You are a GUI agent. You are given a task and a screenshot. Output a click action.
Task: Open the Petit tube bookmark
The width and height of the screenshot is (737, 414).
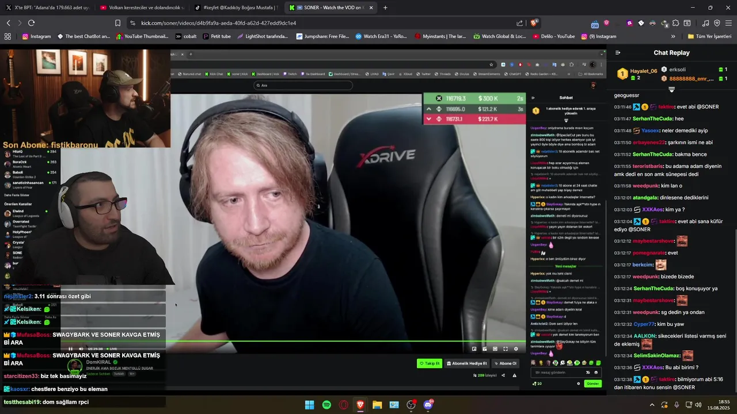pos(216,36)
